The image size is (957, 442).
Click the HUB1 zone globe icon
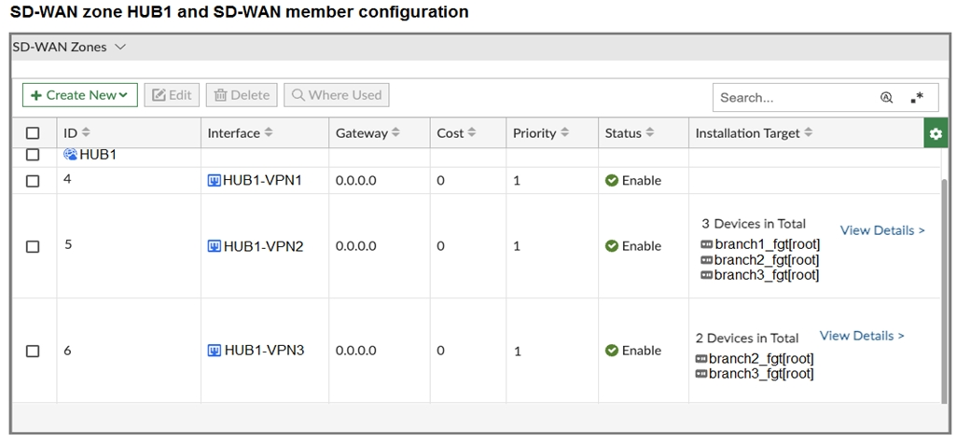[71, 155]
